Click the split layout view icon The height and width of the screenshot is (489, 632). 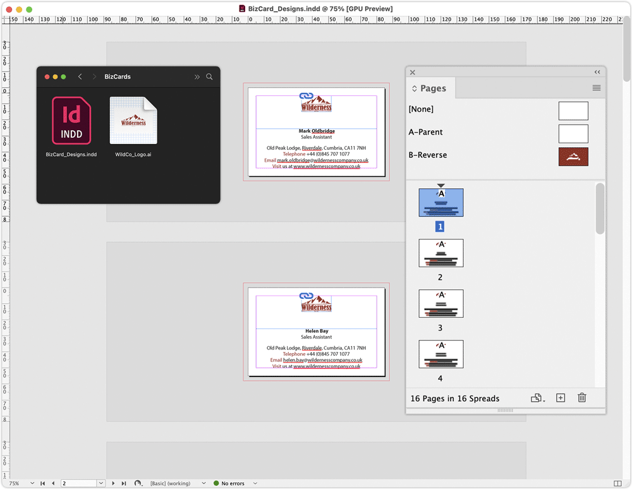(x=617, y=483)
